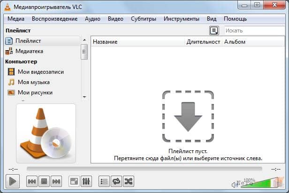The image size is (289, 193).
Task: Open the Помощь menu
Action: point(235,19)
